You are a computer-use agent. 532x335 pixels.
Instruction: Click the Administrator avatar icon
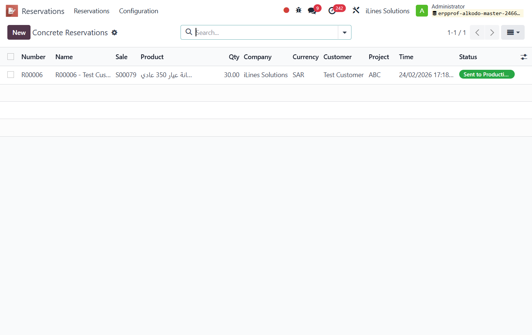tap(422, 11)
